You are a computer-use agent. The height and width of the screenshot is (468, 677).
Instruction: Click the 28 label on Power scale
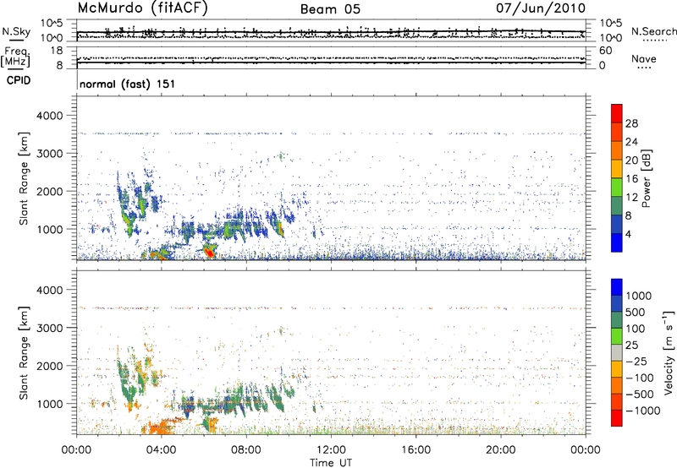tap(631, 123)
